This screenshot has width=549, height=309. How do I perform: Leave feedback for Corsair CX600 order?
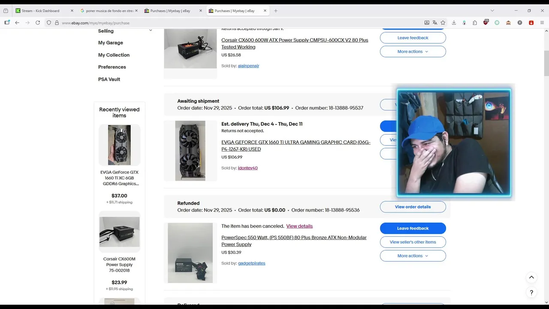click(x=413, y=38)
